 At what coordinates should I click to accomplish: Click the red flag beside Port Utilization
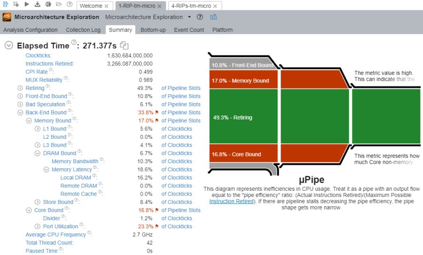[157, 226]
